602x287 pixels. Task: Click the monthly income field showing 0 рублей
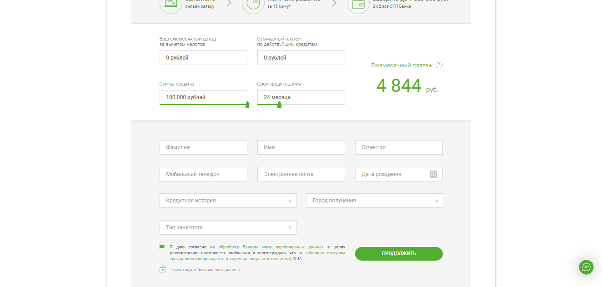pos(203,58)
